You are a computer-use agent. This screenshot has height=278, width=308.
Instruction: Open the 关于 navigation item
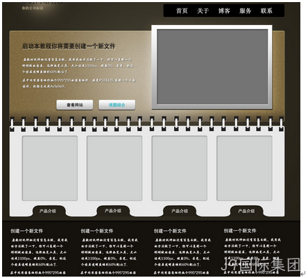[203, 10]
